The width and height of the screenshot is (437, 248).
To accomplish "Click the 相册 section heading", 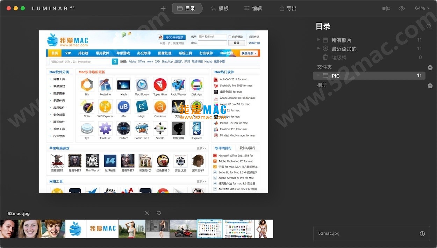I will tap(322, 85).
